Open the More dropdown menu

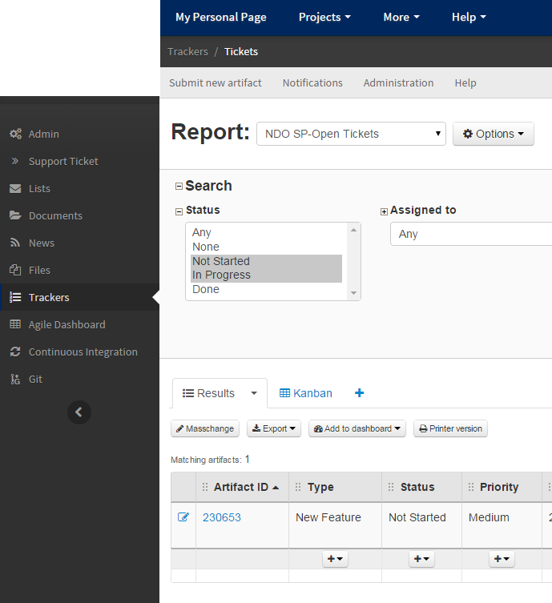[401, 18]
